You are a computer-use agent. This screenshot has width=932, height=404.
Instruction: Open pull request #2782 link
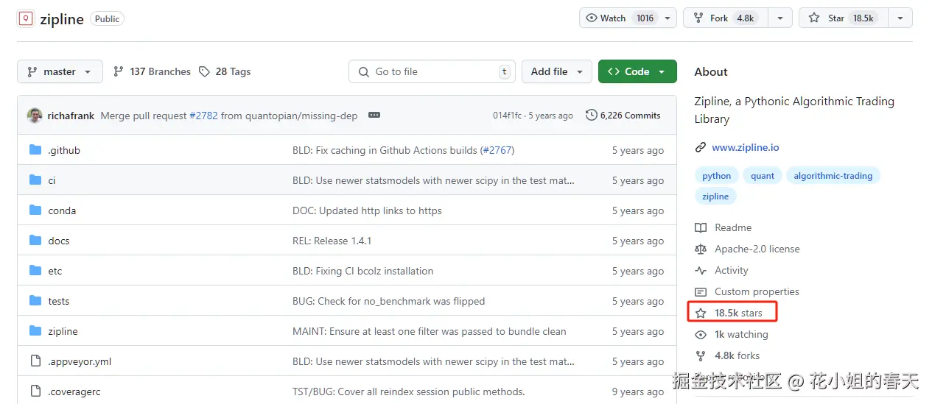pyautogui.click(x=203, y=116)
